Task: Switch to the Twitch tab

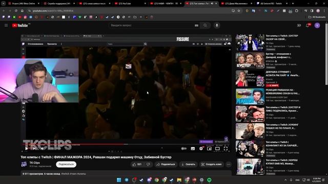Action: [273, 4]
